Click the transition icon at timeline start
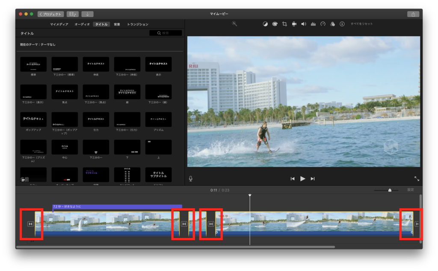The width and height of the screenshot is (438, 271). tap(30, 224)
